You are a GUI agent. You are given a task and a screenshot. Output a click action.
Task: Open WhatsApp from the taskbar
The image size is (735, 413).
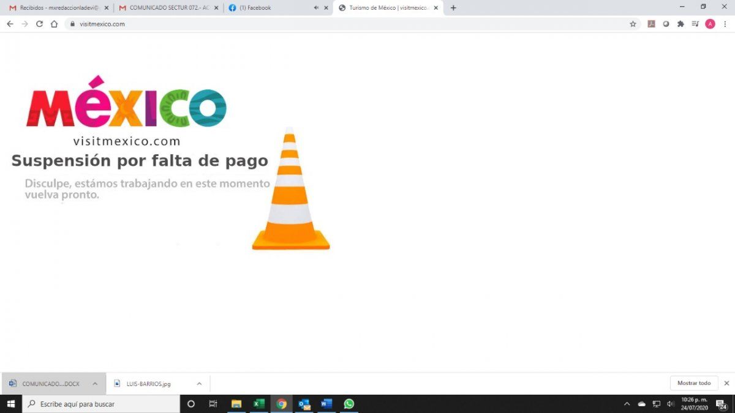coord(349,404)
